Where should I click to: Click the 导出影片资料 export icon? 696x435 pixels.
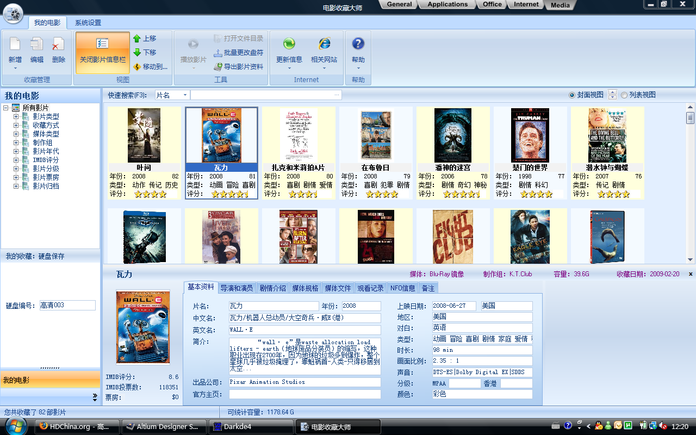pyautogui.click(x=219, y=67)
